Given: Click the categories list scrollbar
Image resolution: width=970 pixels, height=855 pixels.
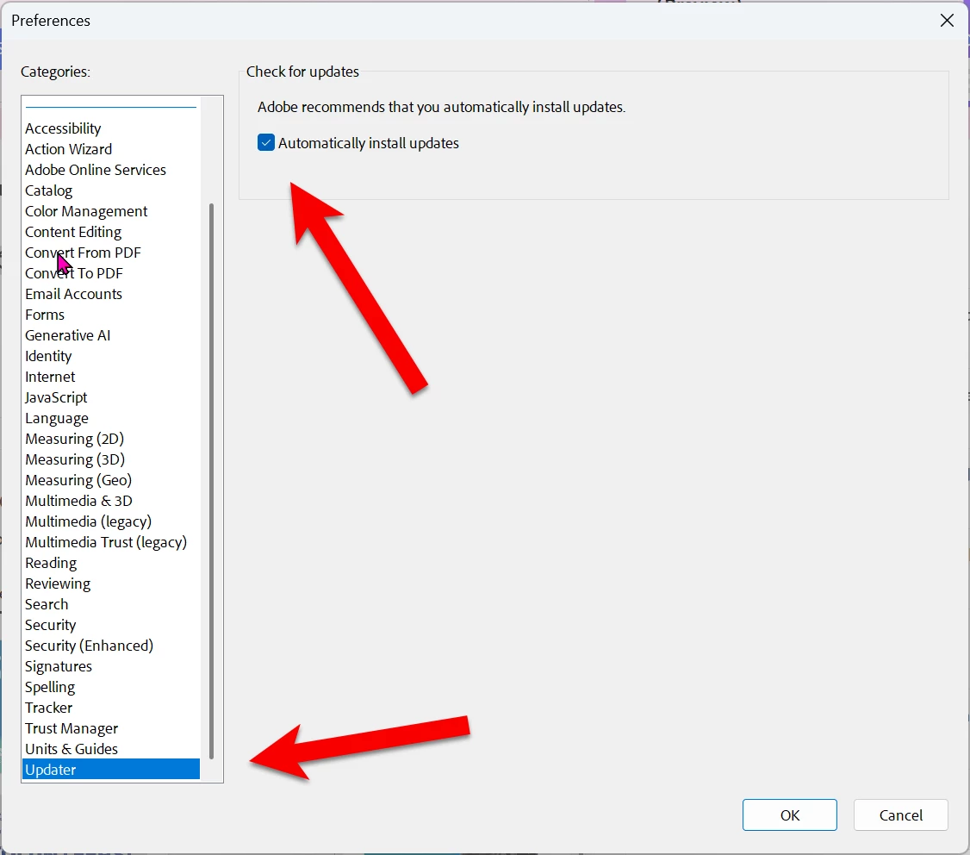Looking at the screenshot, I should pyautogui.click(x=212, y=481).
